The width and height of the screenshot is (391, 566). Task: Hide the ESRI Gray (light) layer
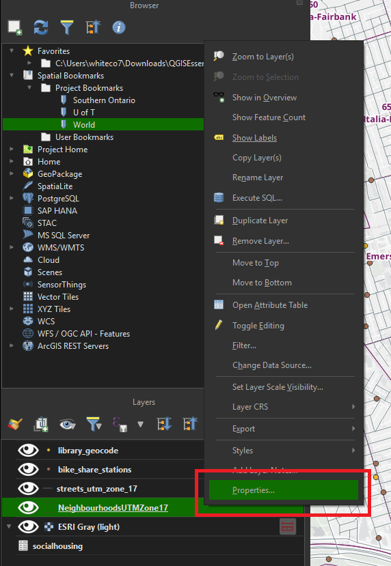pos(28,526)
